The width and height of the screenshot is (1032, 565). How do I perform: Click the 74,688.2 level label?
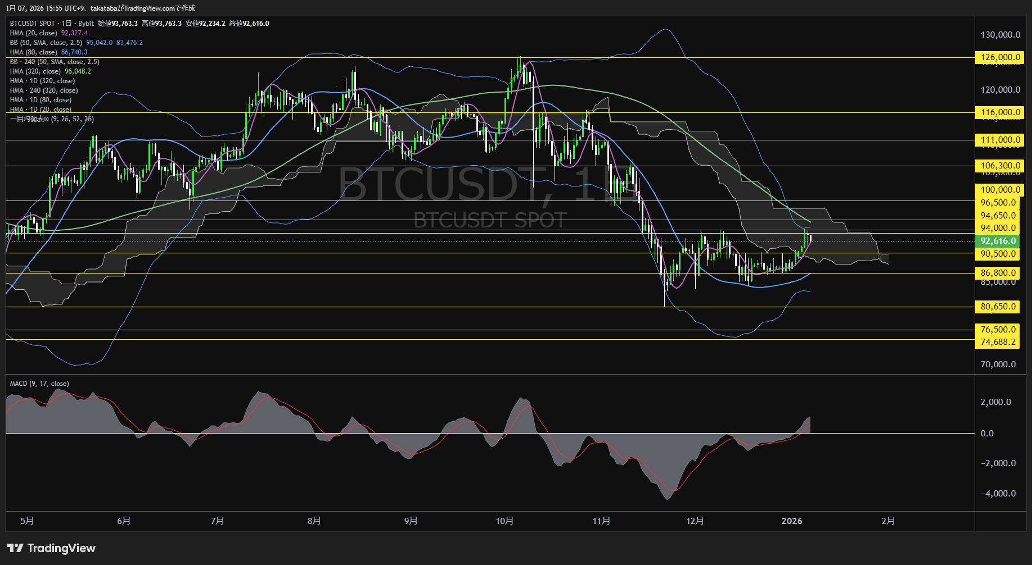coord(998,341)
